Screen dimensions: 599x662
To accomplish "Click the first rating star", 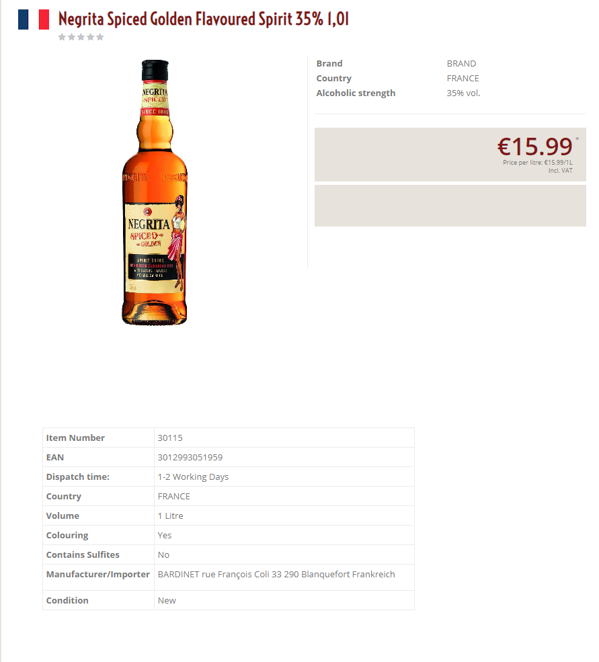I will (x=62, y=37).
